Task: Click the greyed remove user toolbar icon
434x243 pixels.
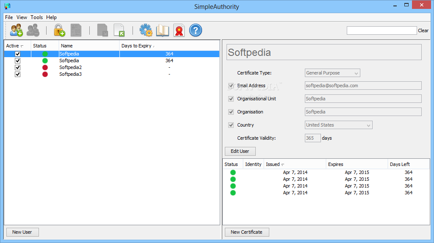Action: click(x=33, y=30)
